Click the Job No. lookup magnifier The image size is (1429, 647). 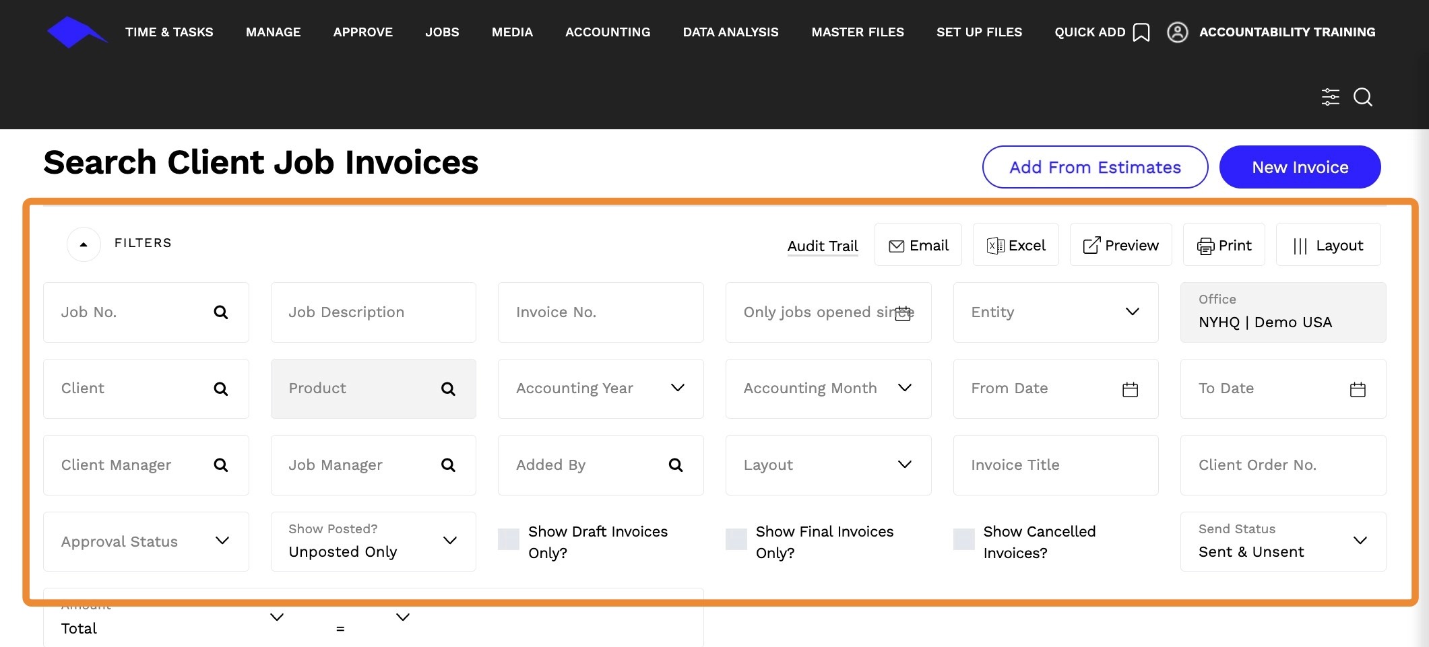coord(220,312)
